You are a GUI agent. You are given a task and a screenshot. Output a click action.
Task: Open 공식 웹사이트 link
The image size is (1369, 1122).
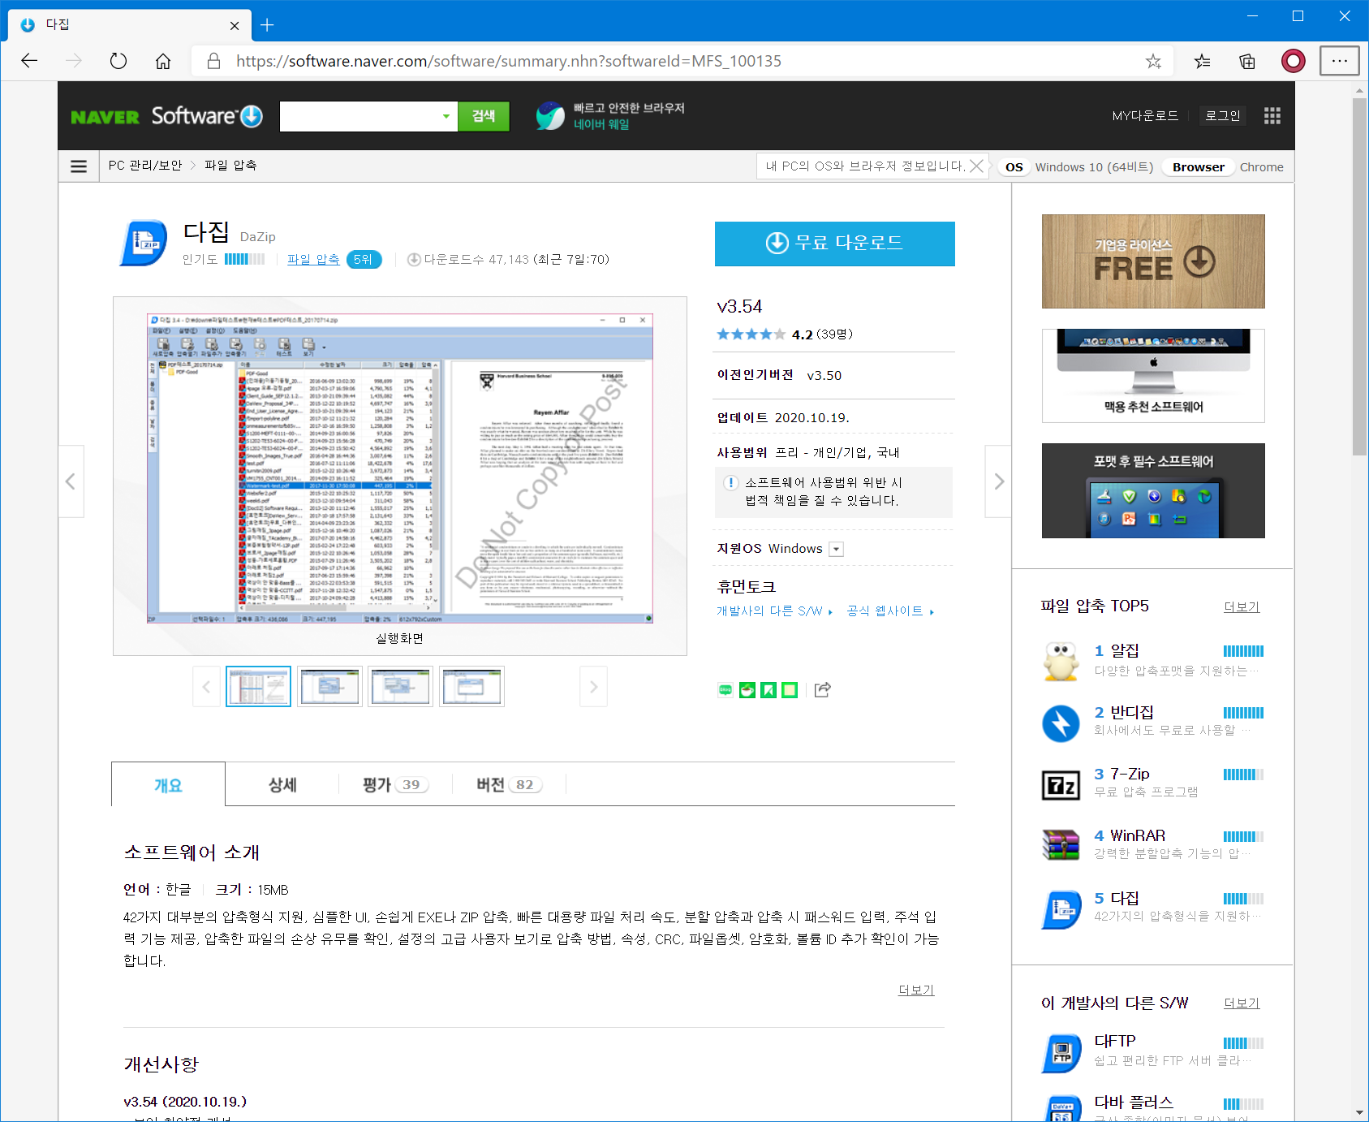coord(890,611)
